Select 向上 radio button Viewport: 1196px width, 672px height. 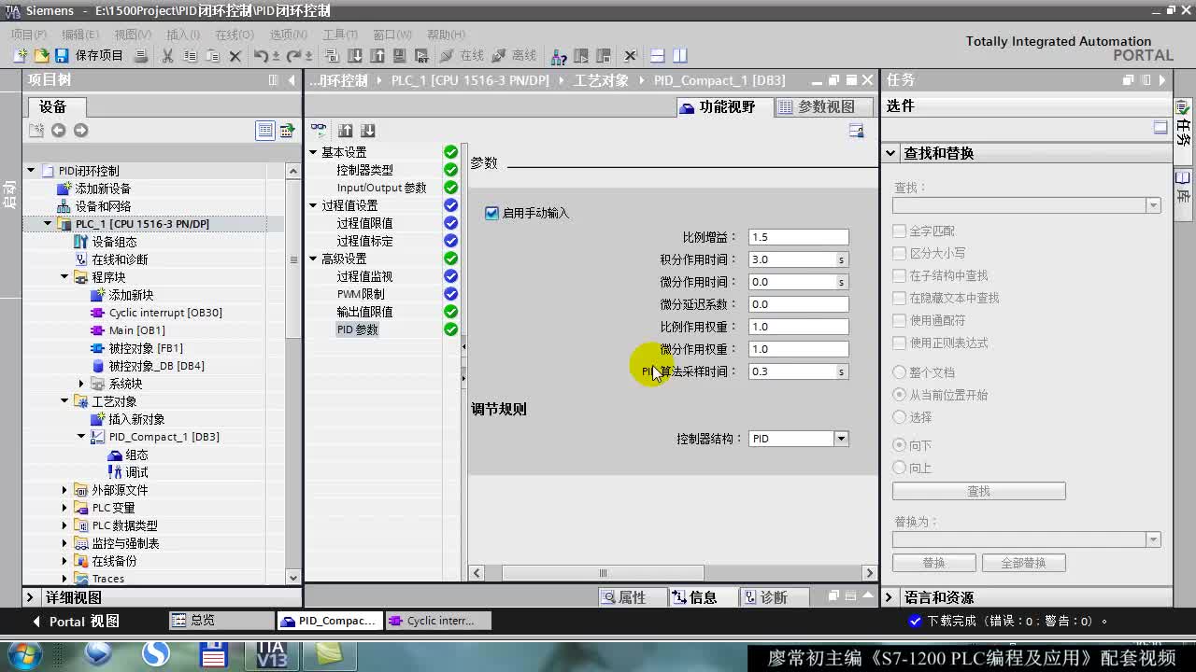pos(899,468)
